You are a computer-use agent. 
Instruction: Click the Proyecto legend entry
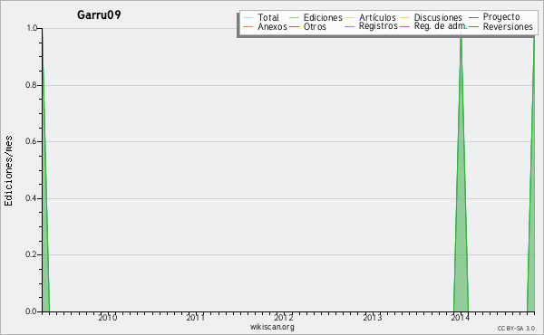point(501,17)
